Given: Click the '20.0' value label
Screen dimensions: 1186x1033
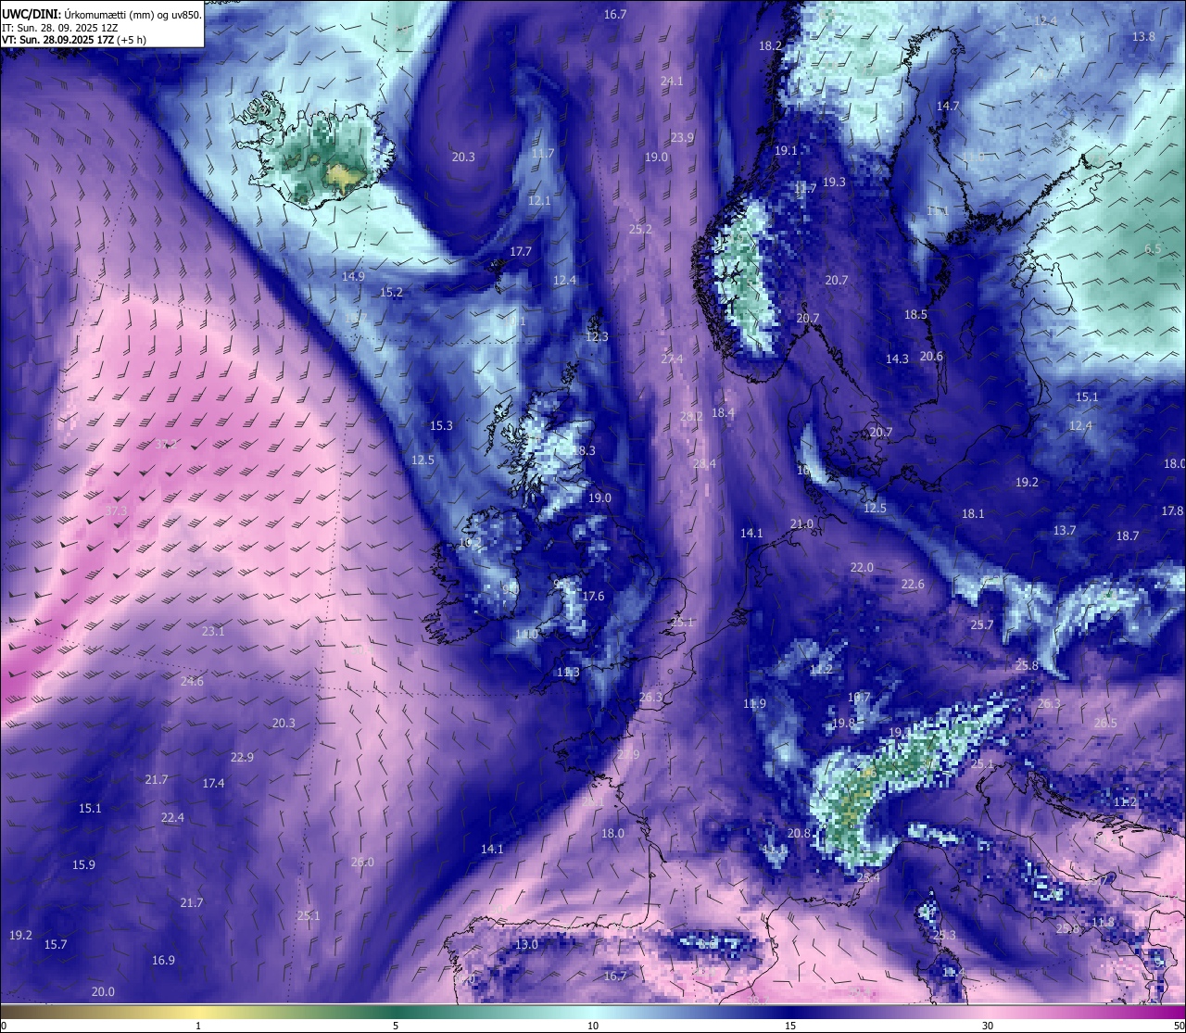Looking at the screenshot, I should [x=103, y=991].
